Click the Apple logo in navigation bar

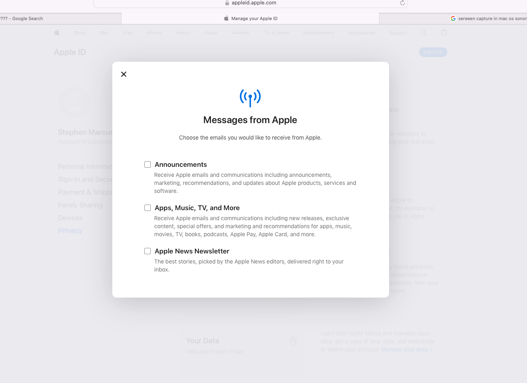57,33
